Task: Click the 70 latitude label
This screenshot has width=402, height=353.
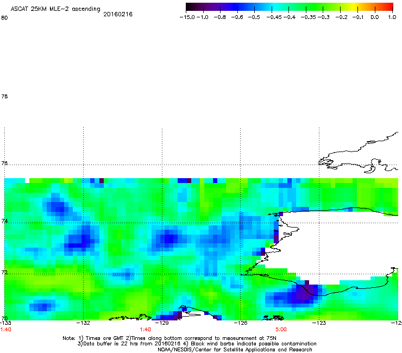Action: tap(4, 318)
